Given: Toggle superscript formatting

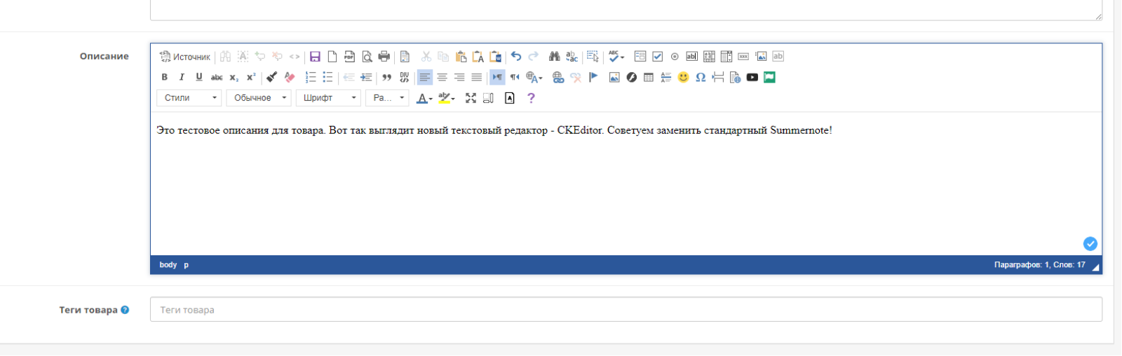Looking at the screenshot, I should tap(251, 78).
